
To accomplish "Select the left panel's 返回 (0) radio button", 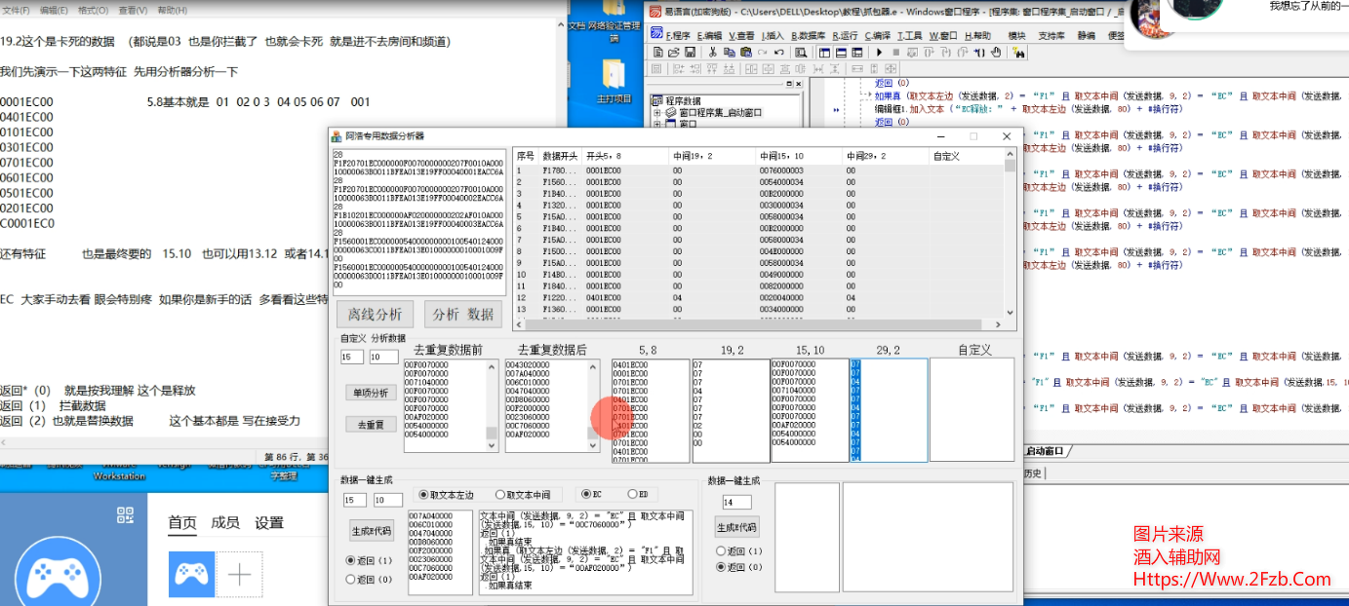I will 351,579.
